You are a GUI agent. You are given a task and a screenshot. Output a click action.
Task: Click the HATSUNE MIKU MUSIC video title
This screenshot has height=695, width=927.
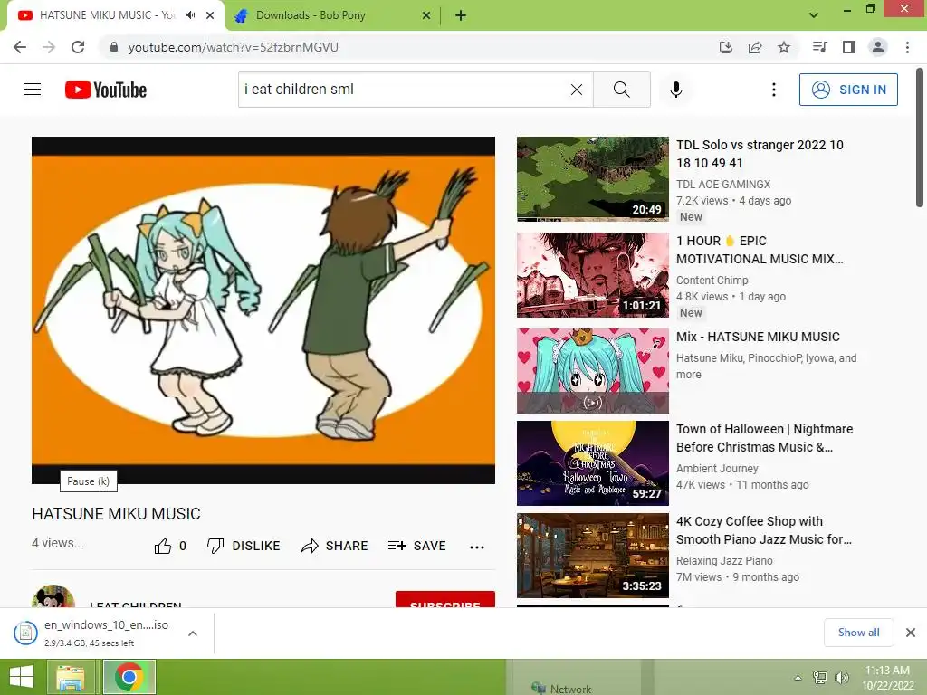tap(117, 514)
